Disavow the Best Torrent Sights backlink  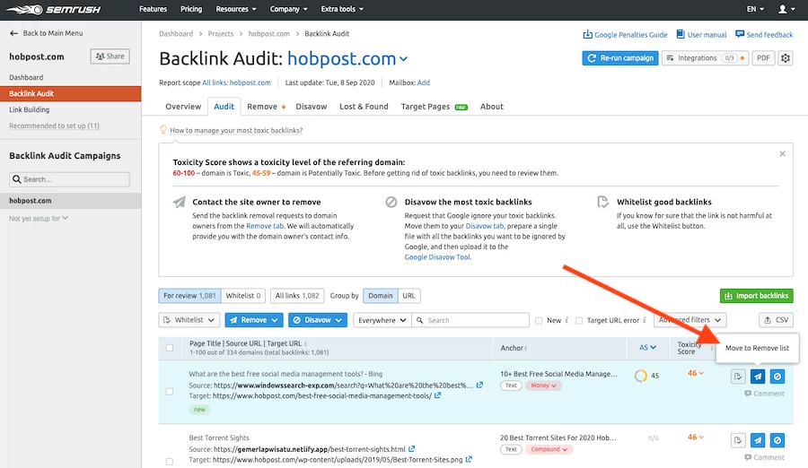pyautogui.click(x=777, y=440)
